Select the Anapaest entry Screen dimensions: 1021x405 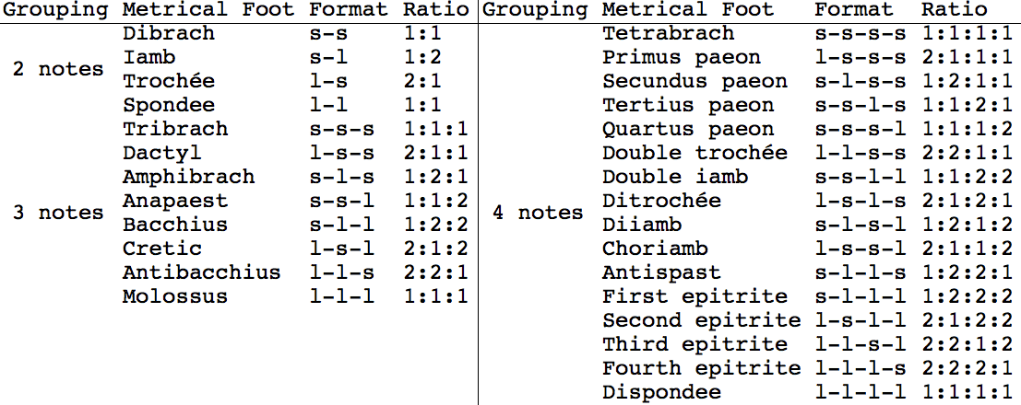click(175, 202)
